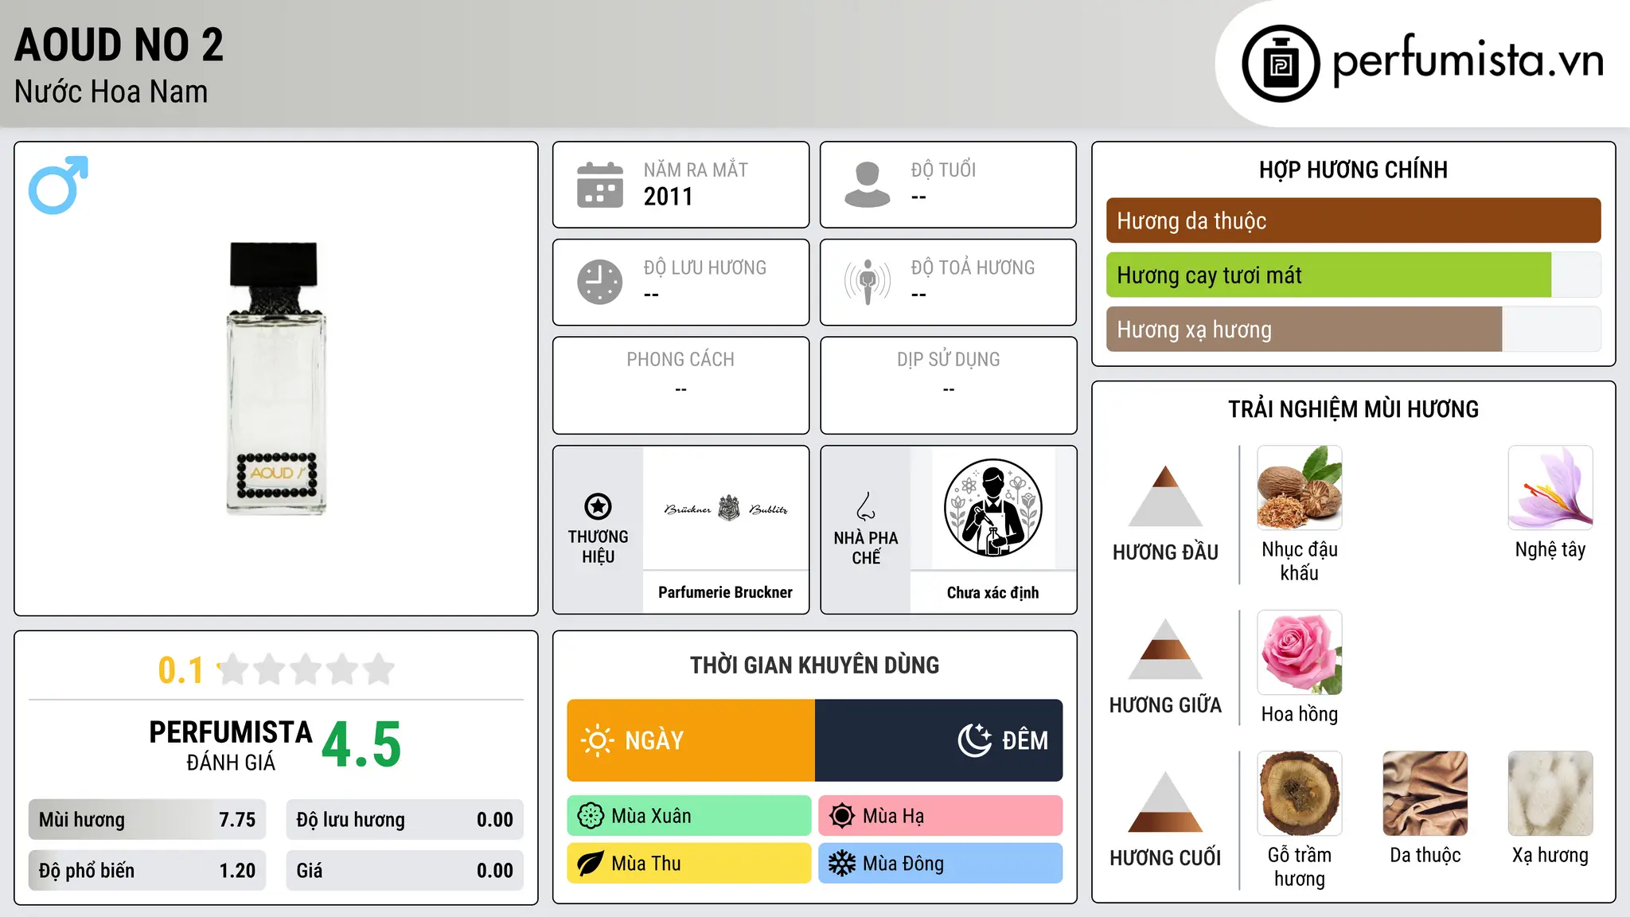
Task: Select the Ngày daytime block
Action: point(691,740)
